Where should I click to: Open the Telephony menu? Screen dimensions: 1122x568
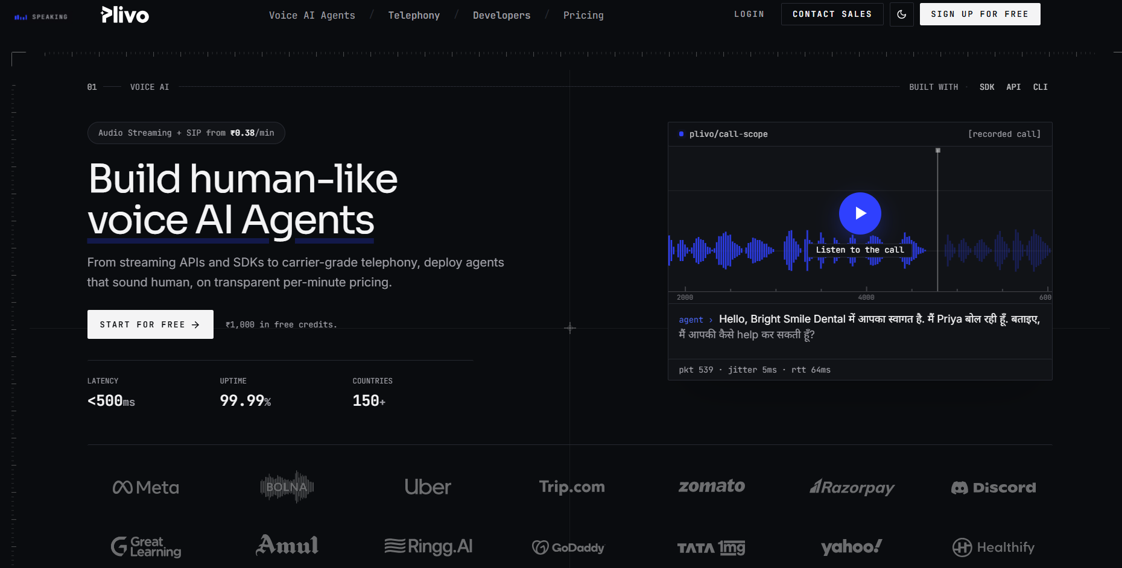click(414, 15)
